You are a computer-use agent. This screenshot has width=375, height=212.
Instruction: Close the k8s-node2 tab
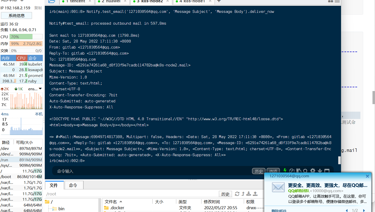(x=167, y=1)
